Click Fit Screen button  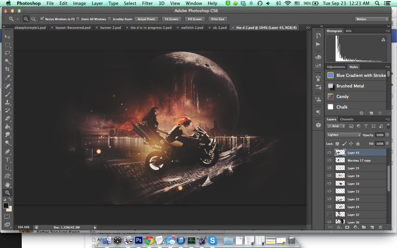[172, 19]
